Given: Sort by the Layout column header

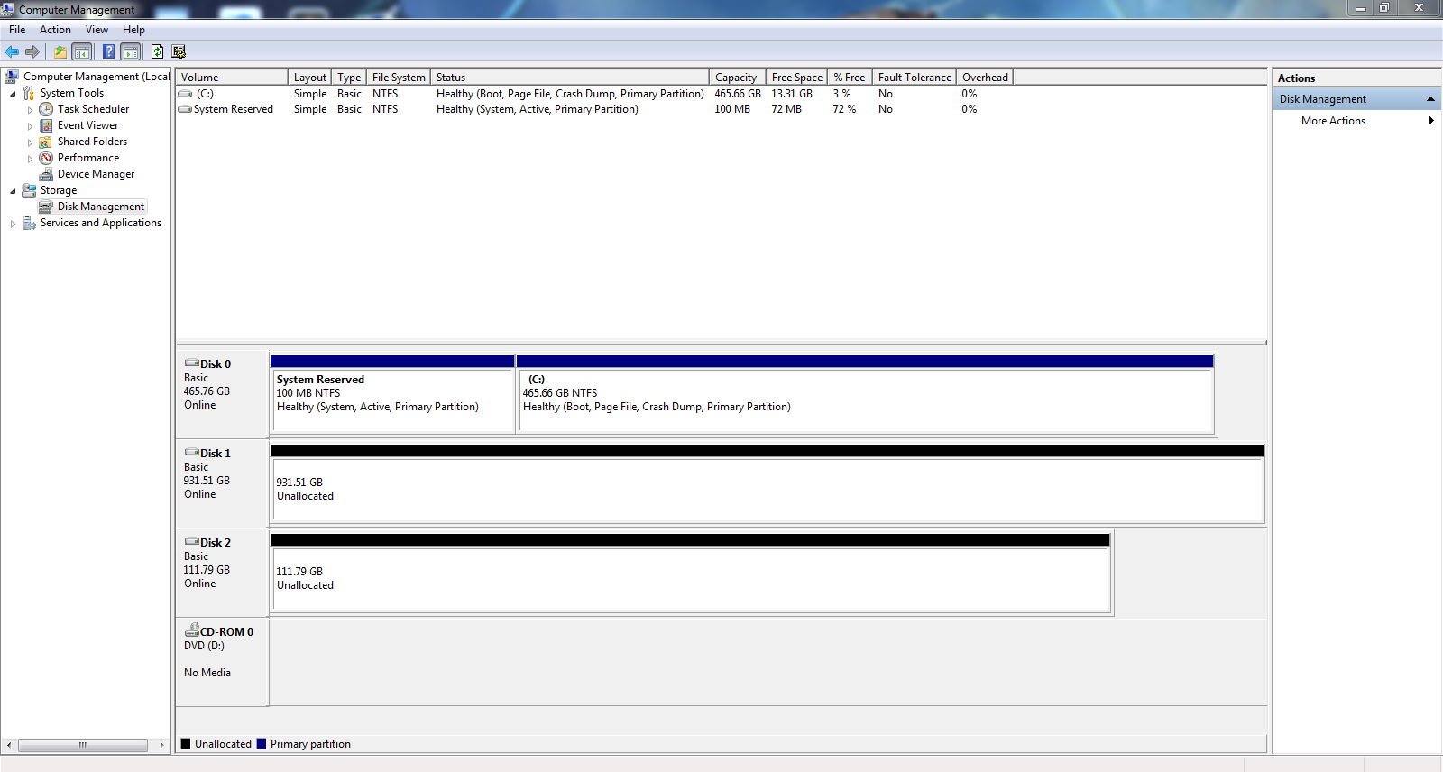Looking at the screenshot, I should 310,78.
